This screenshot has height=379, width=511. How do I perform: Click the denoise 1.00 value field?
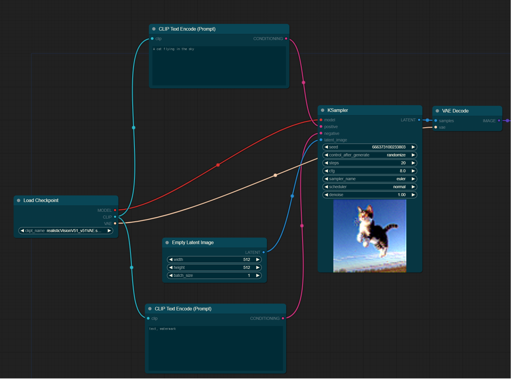(370, 195)
